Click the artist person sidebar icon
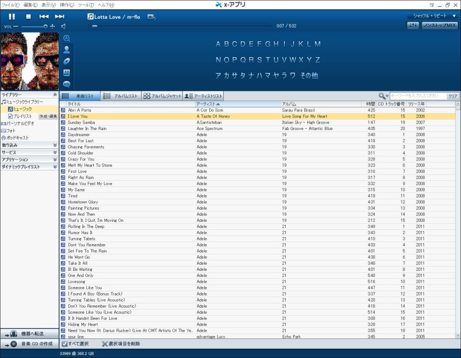The image size is (461, 358). (67, 50)
